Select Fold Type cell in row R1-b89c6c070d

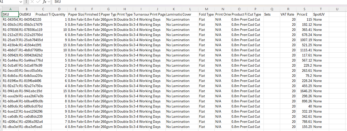(206, 106)
